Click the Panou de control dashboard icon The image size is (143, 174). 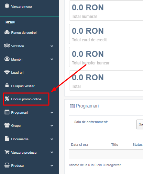[x=7, y=32]
